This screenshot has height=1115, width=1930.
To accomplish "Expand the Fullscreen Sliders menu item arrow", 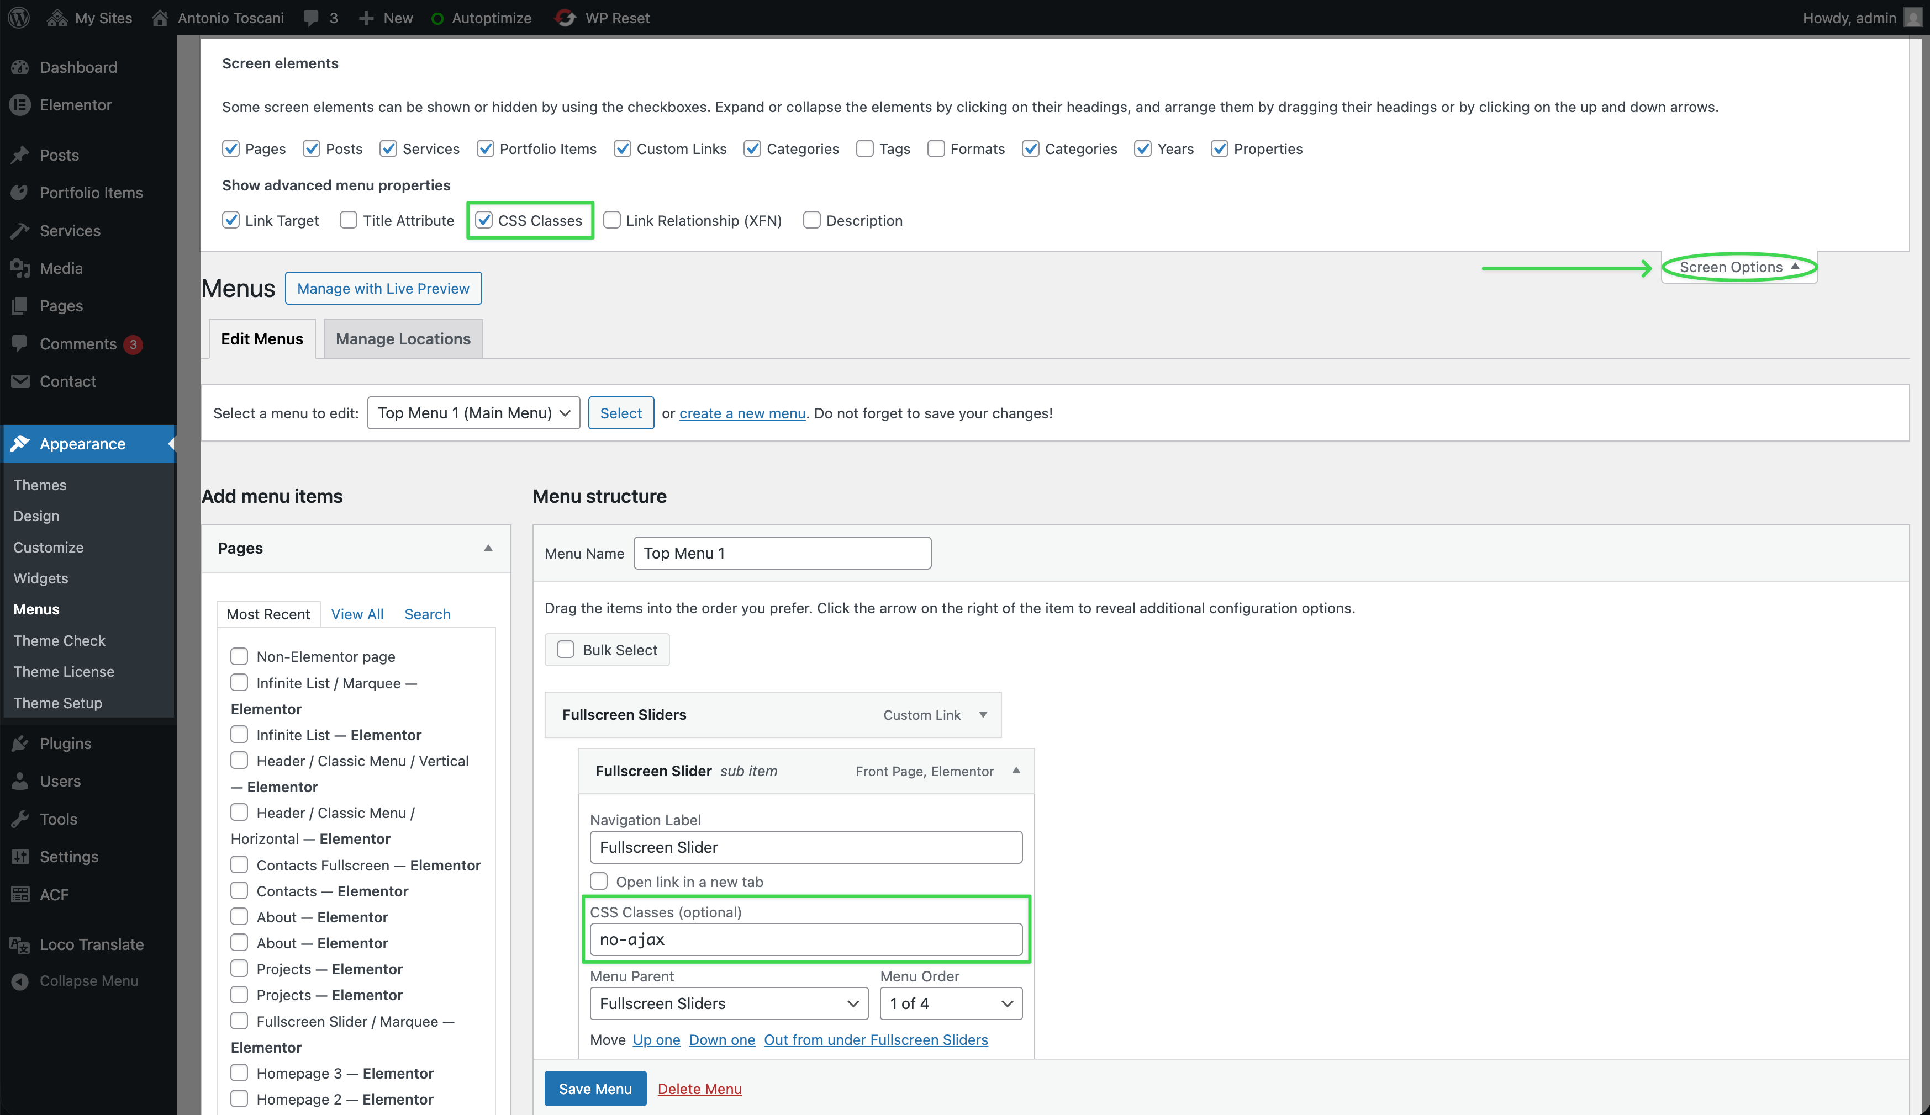I will (983, 715).
